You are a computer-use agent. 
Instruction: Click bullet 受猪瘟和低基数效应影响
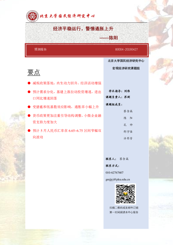tap(66, 107)
